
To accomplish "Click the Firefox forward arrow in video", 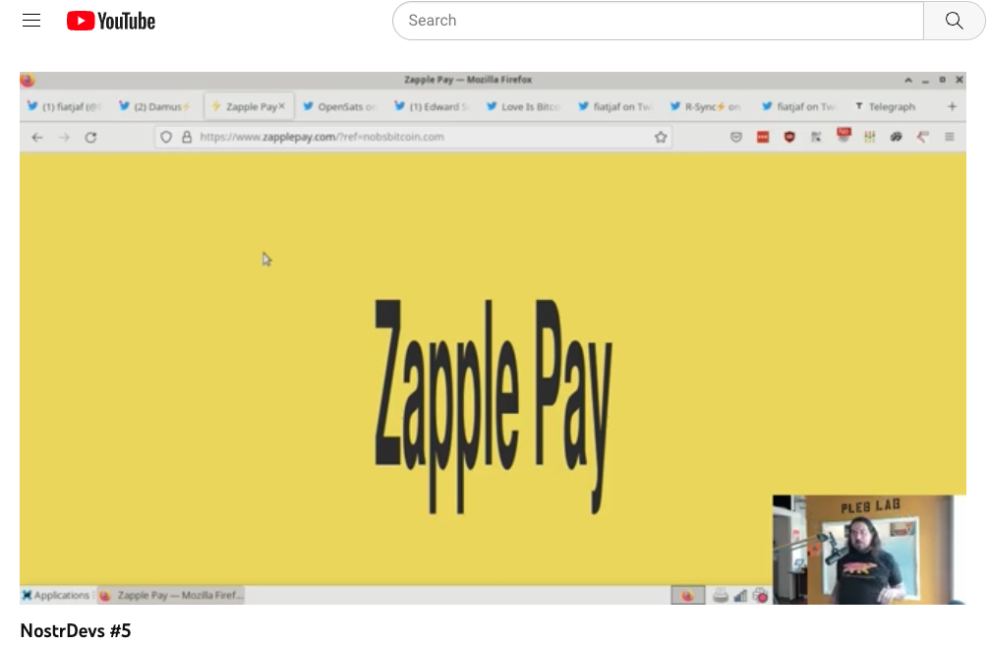I will point(64,137).
